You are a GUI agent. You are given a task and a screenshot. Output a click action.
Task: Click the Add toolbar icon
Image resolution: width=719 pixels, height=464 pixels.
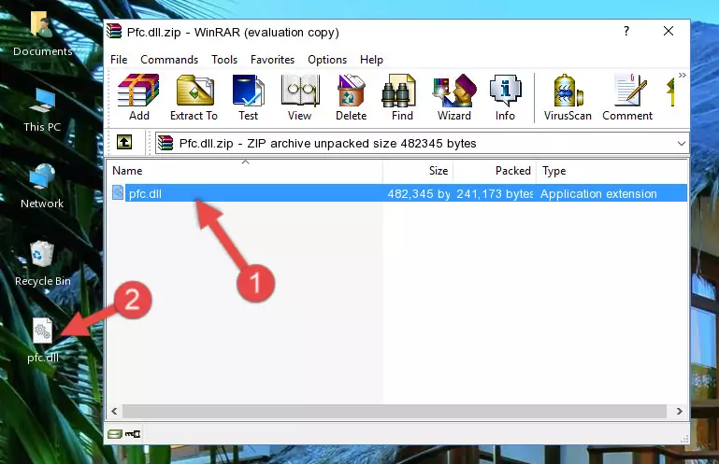coord(138,97)
